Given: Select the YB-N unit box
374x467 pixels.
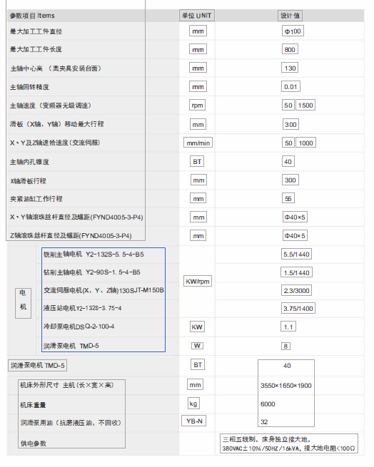Looking at the screenshot, I should [x=194, y=421].
